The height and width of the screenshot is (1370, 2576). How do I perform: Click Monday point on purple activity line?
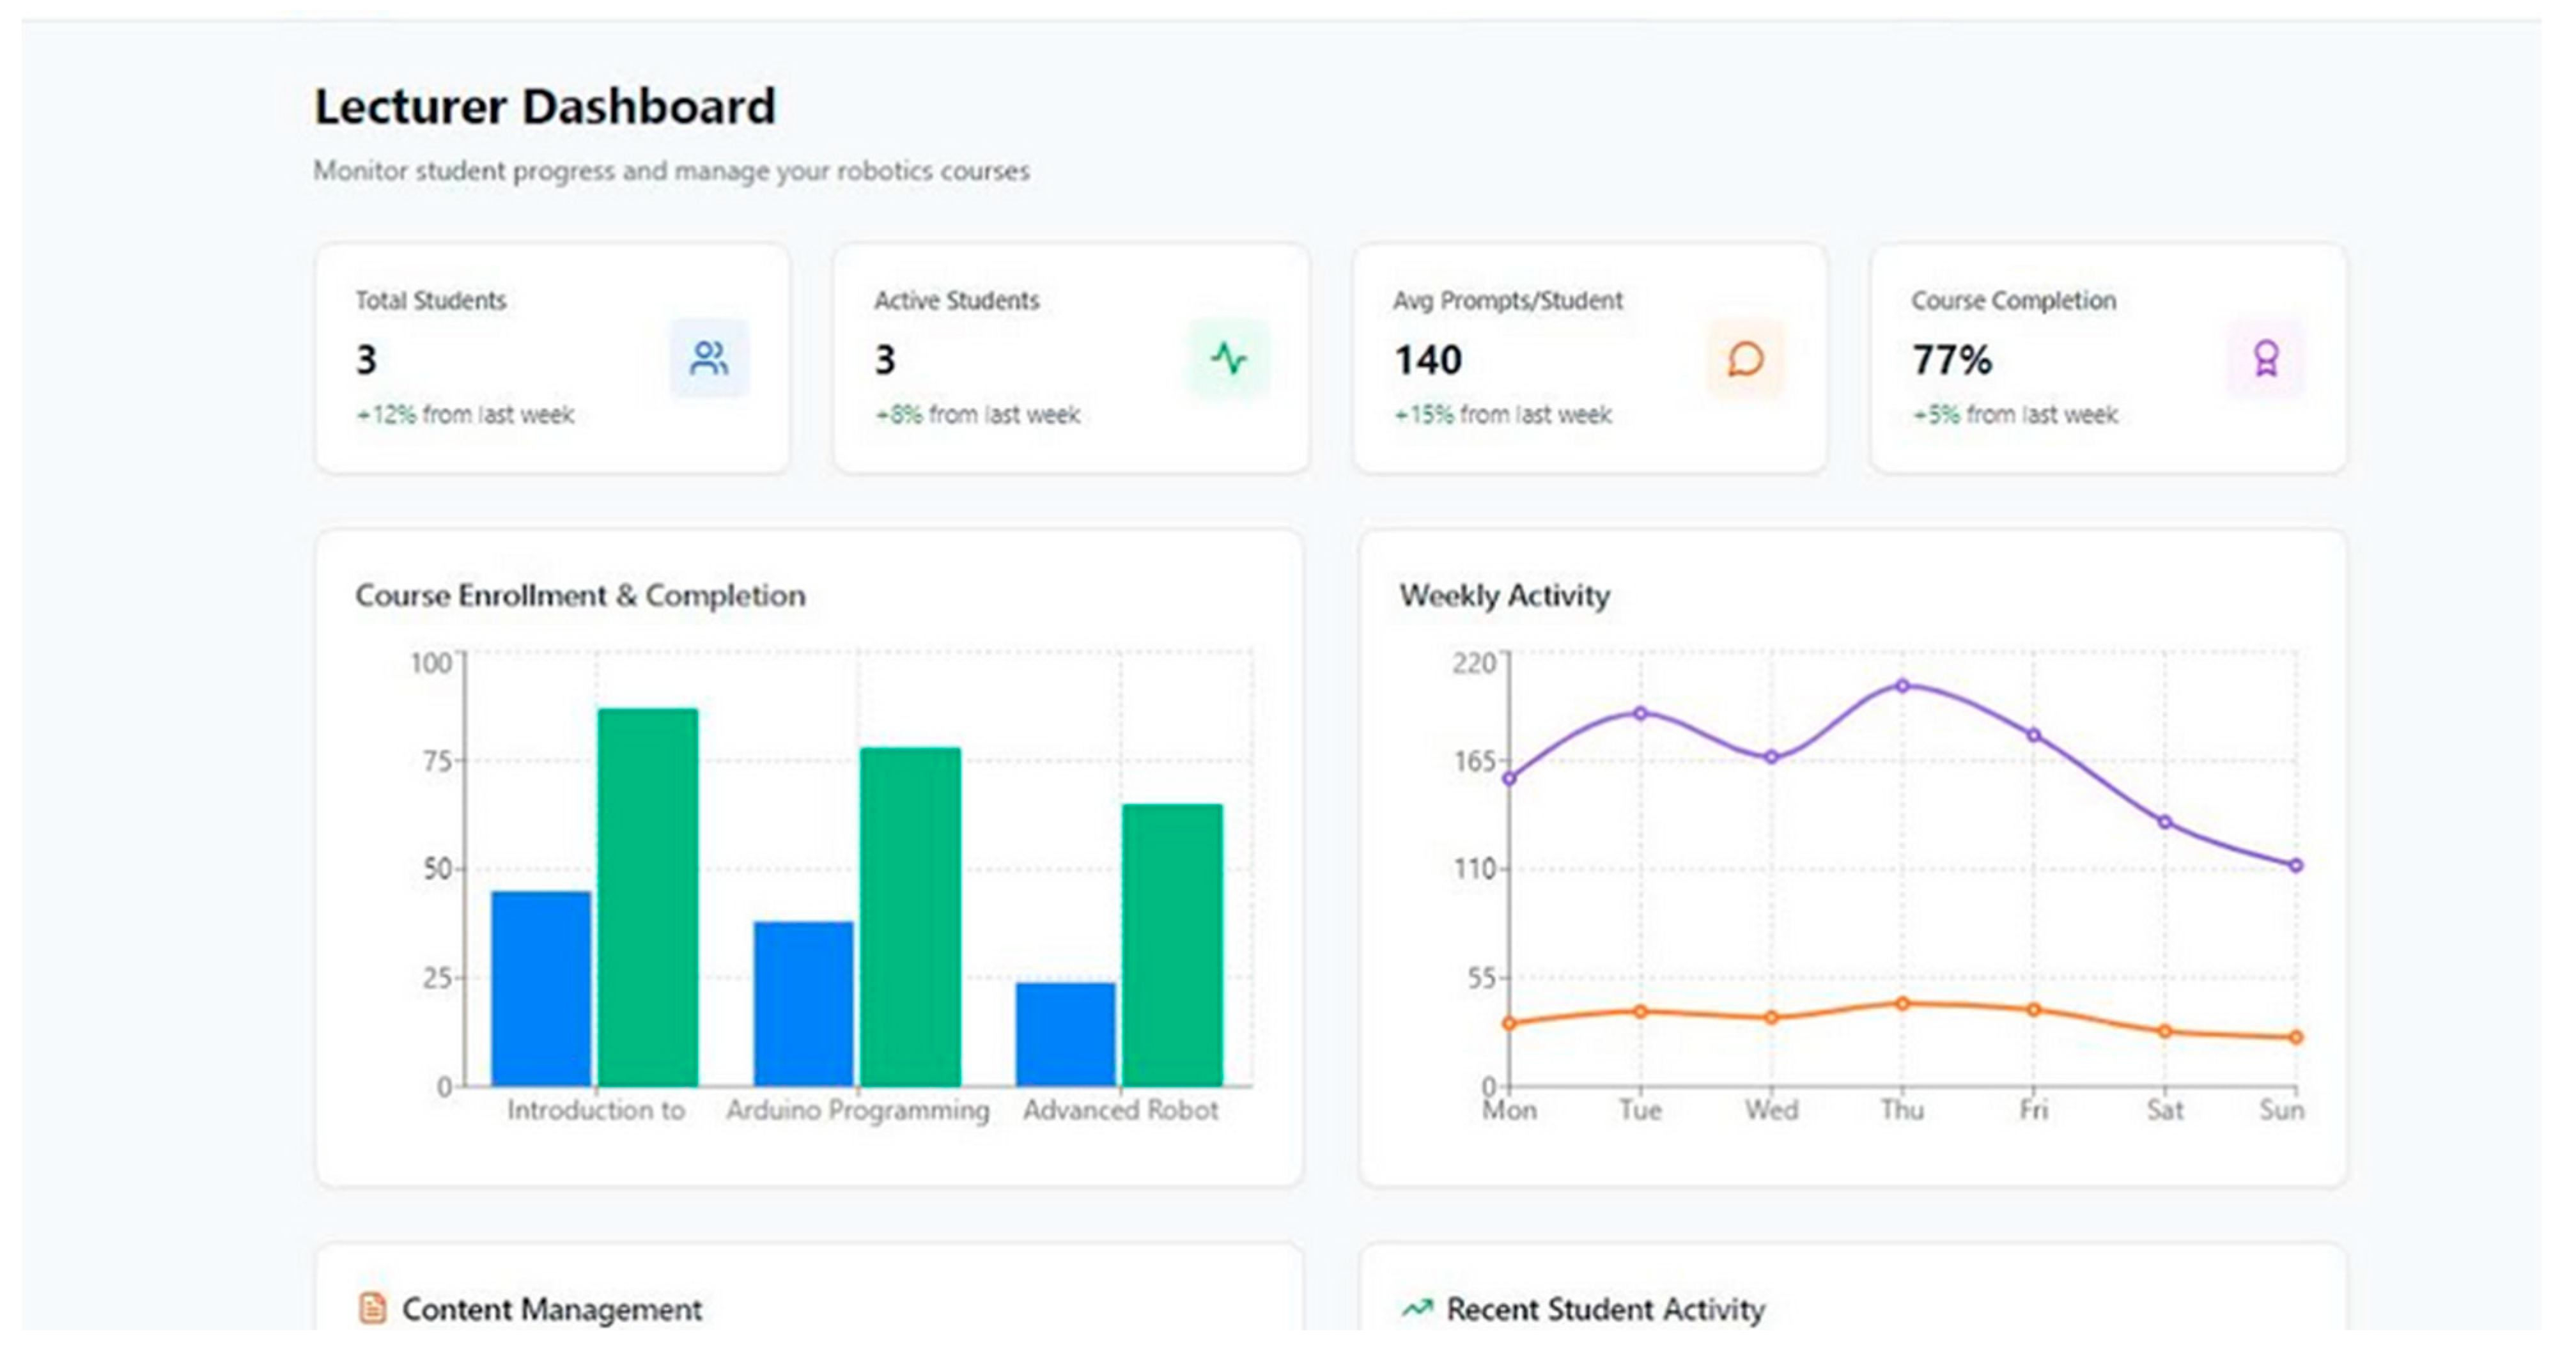(x=1509, y=778)
